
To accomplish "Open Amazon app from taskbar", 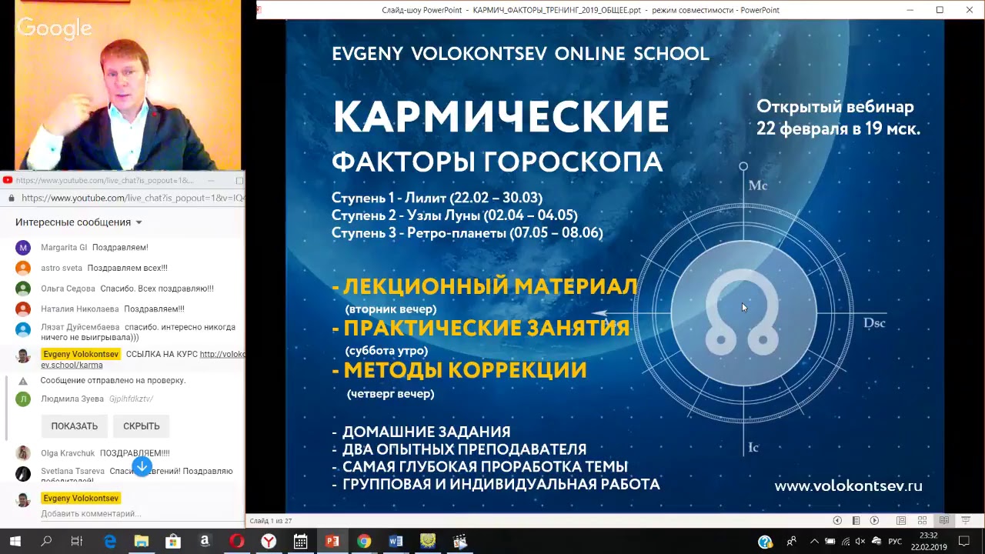I will (x=205, y=542).
